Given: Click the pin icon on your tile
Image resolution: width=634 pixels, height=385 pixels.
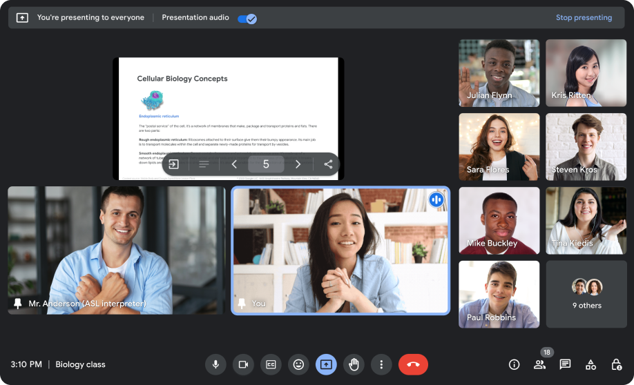Looking at the screenshot, I should 242,304.
